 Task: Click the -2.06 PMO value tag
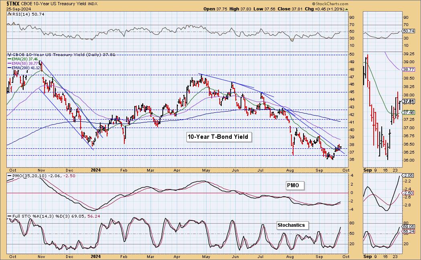point(409,175)
